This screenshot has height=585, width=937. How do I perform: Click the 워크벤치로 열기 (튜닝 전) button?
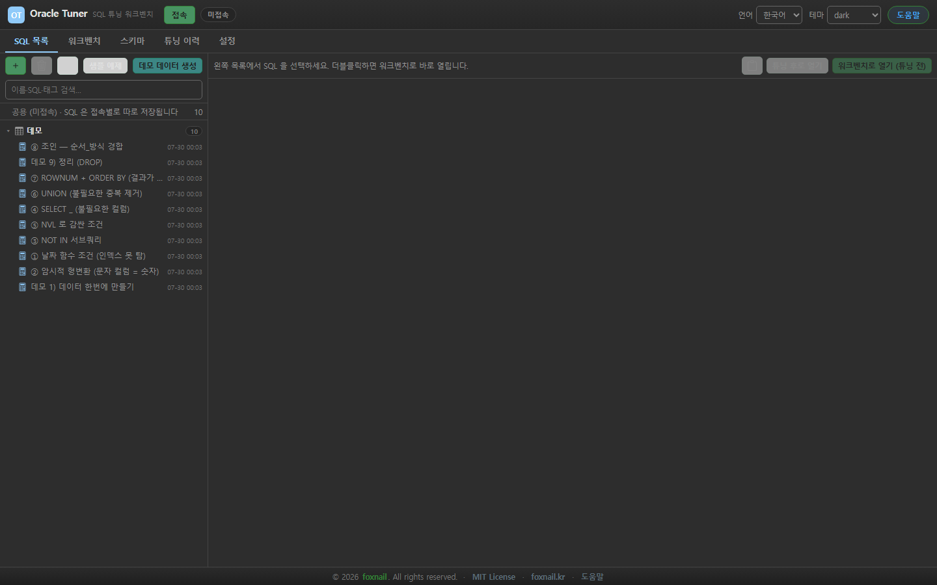click(x=882, y=66)
